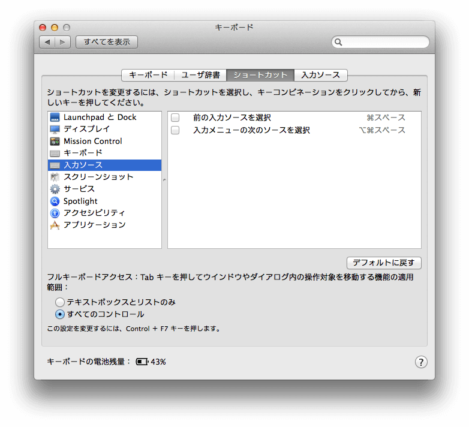The image size is (469, 427).
Task: Click the ⌘スペース key combination
Action: point(386,118)
